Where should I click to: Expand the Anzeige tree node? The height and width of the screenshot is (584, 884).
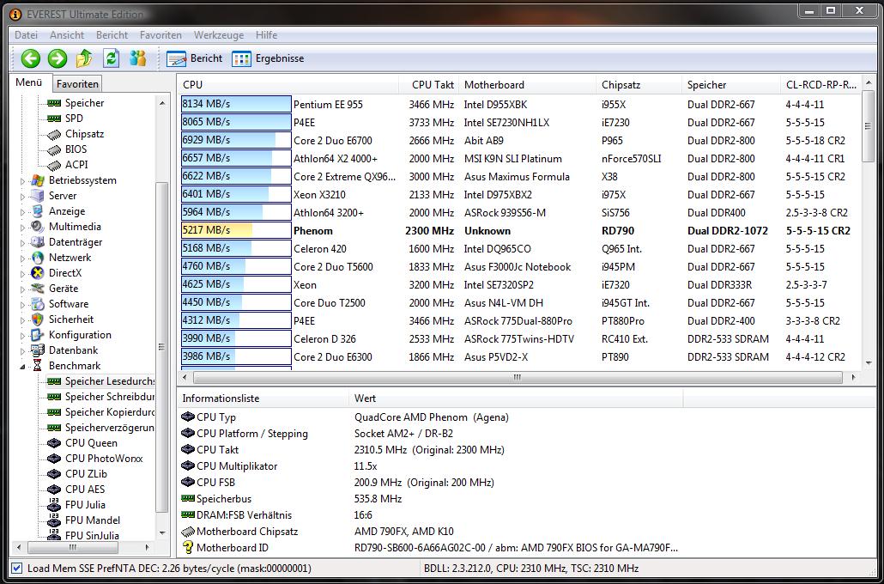click(x=23, y=211)
